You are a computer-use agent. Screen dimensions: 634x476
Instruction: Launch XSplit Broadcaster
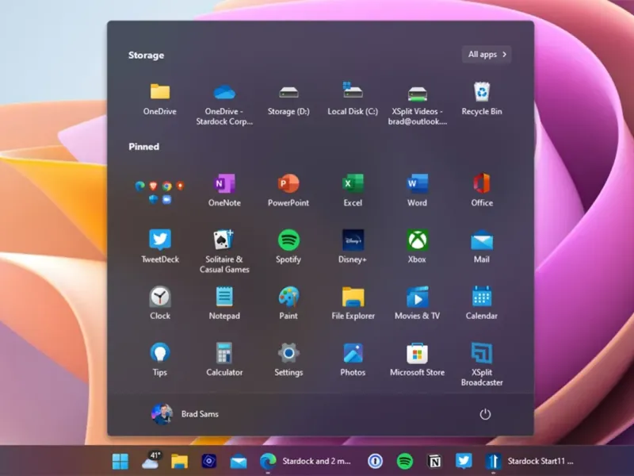point(482,365)
